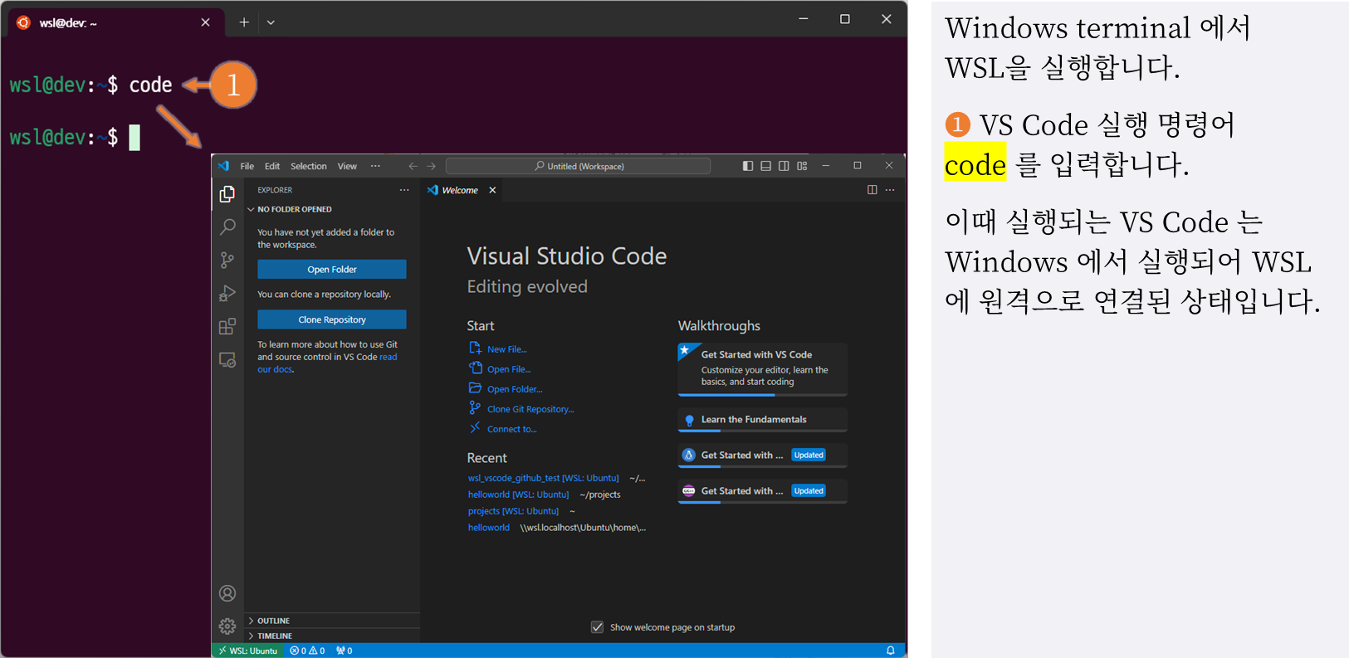Open recent helloworld on wsl.localhost path
The image size is (1349, 658).
(488, 528)
